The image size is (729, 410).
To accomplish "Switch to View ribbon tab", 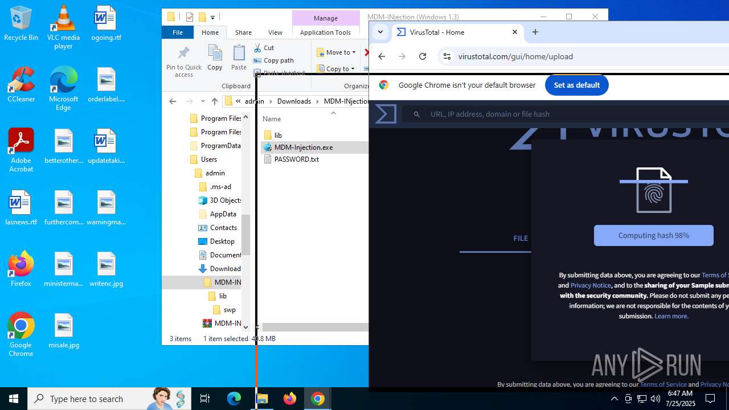I will coord(275,32).
